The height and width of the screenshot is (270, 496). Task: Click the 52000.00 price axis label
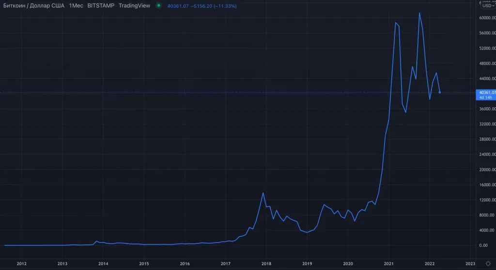coord(487,48)
